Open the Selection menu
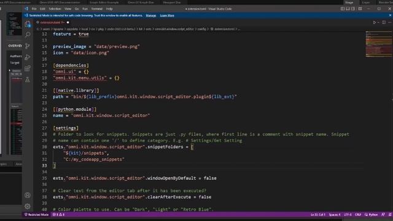 coord(55,9)
